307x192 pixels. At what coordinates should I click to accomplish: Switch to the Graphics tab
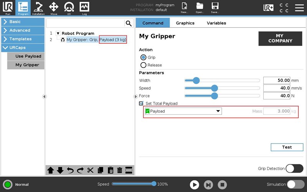click(x=185, y=23)
